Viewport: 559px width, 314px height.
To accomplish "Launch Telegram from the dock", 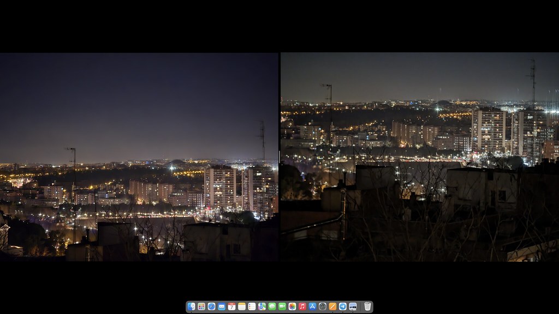I will tap(343, 306).
